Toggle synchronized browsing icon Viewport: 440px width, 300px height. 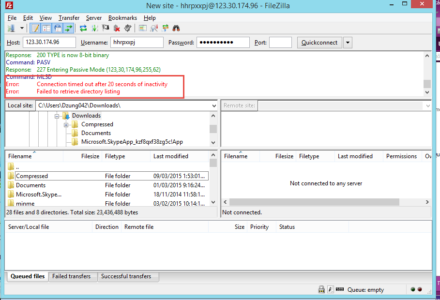(x=165, y=28)
